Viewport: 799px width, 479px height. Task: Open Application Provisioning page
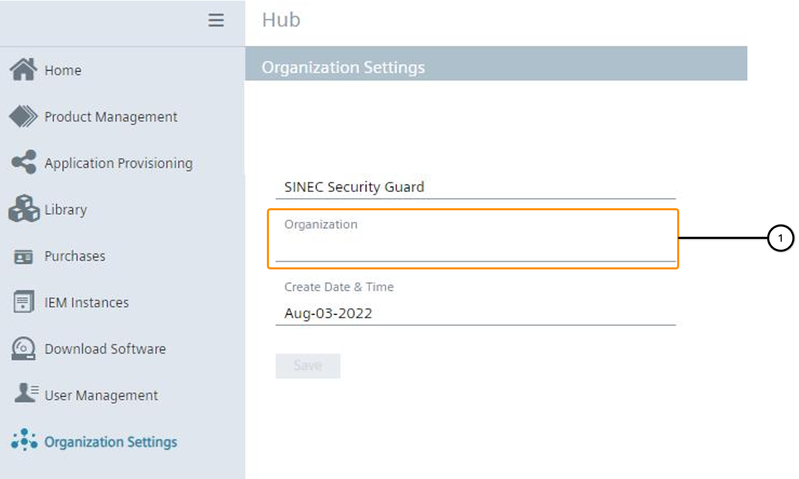click(119, 163)
